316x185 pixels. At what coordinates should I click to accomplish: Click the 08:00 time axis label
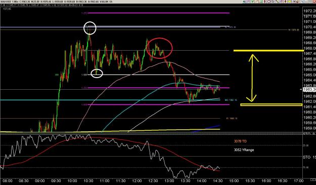click(x=7, y=181)
